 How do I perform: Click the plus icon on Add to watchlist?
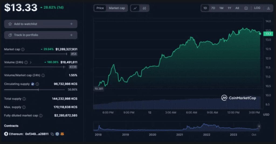coord(71,24)
